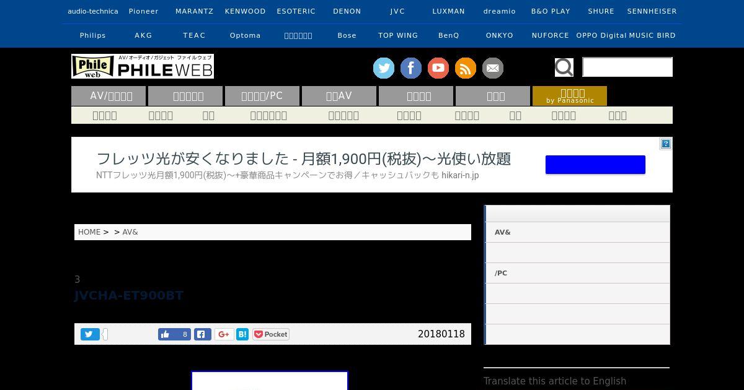This screenshot has width=744, height=390.
Task: Click the ad info question-mark icon
Action: (665, 144)
